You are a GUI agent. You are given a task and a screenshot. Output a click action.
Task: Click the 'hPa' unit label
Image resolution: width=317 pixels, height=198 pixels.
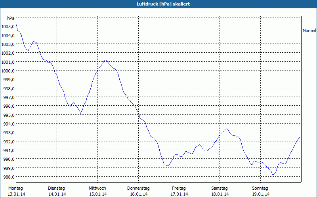pos(11,18)
